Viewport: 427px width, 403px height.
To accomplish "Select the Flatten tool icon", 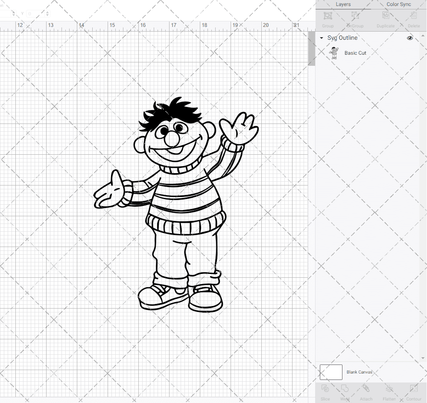I will pos(389,389).
